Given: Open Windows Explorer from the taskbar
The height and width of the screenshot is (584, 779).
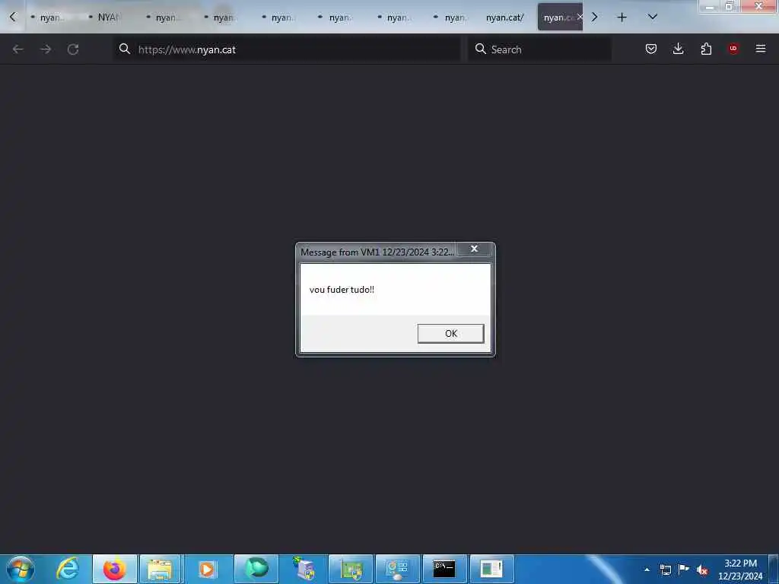Looking at the screenshot, I should 161,569.
